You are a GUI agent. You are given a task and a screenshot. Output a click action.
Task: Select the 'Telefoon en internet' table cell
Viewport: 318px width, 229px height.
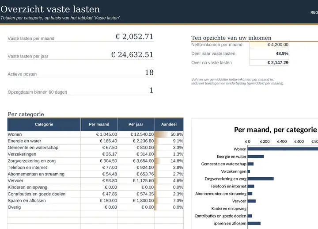point(44,168)
